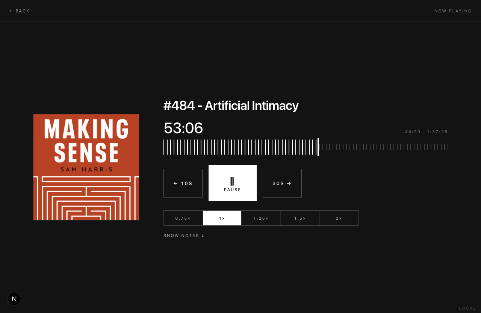Click the LOCAL status label
The height and width of the screenshot is (313, 481).
[x=468, y=308]
